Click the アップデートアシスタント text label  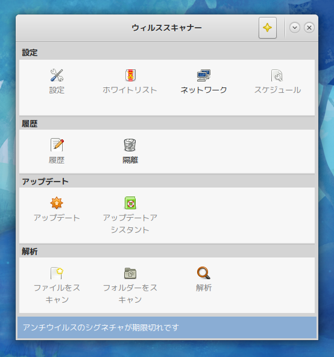[x=130, y=224]
